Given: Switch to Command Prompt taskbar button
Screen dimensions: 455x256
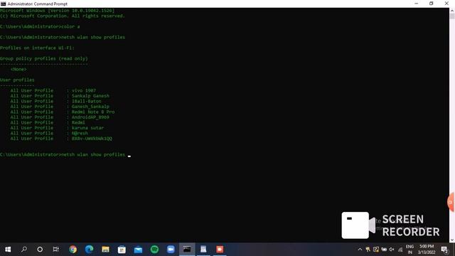Looking at the screenshot, I should (187, 250).
